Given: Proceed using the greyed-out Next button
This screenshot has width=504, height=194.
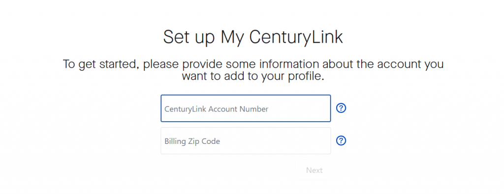Looking at the screenshot, I should click(x=314, y=170).
